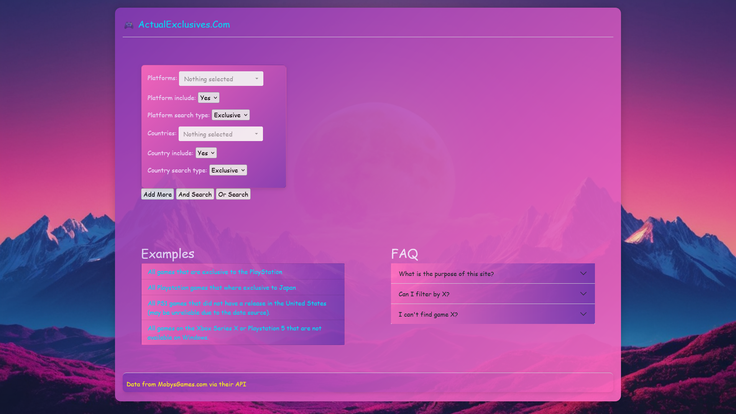The image size is (736, 414).
Task: Open the Xbox Series X or Playstation 5 example
Action: pyautogui.click(x=235, y=333)
